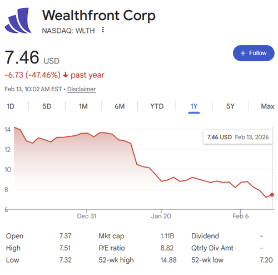
Task: Click the Wealthfront purple logo icon
Action: tap(18, 21)
